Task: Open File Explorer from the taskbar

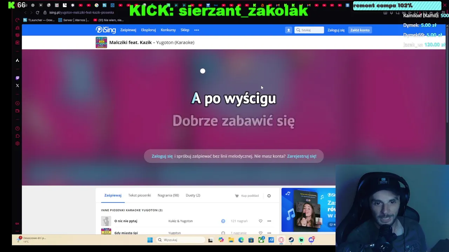Action: pos(231,240)
